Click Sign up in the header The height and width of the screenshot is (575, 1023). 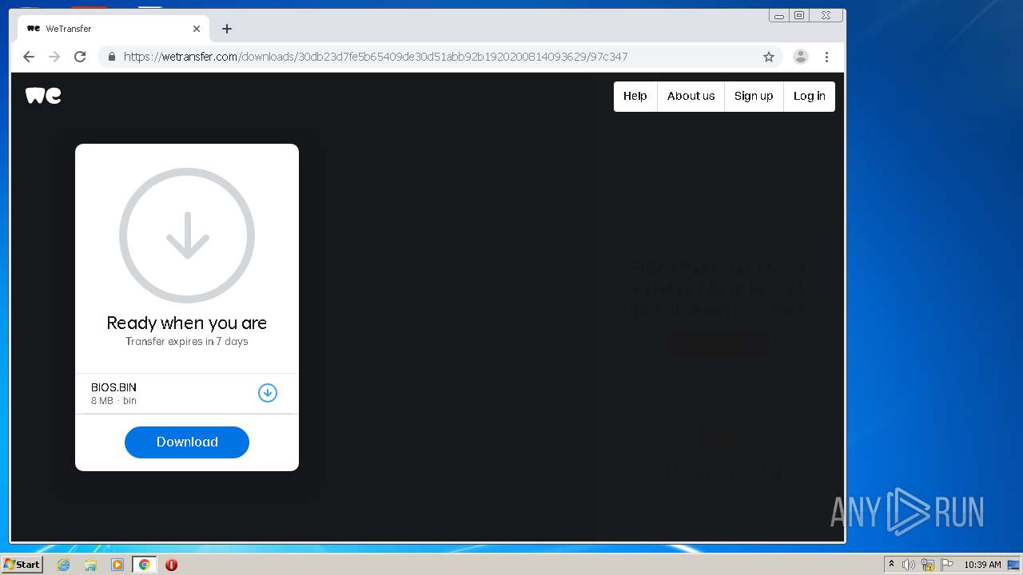click(754, 96)
